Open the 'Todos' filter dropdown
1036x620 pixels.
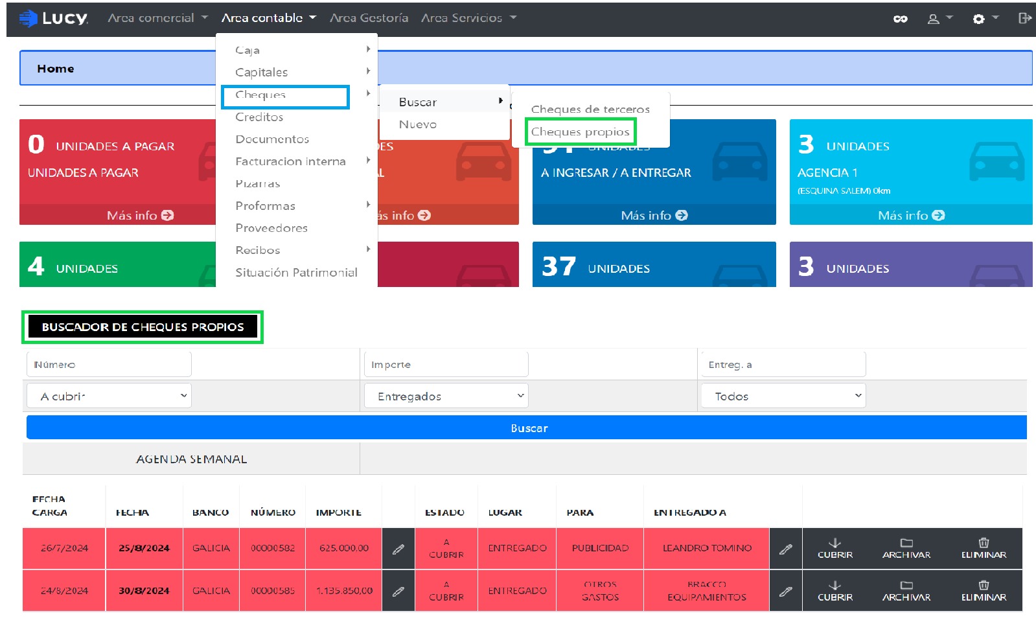pyautogui.click(x=783, y=396)
